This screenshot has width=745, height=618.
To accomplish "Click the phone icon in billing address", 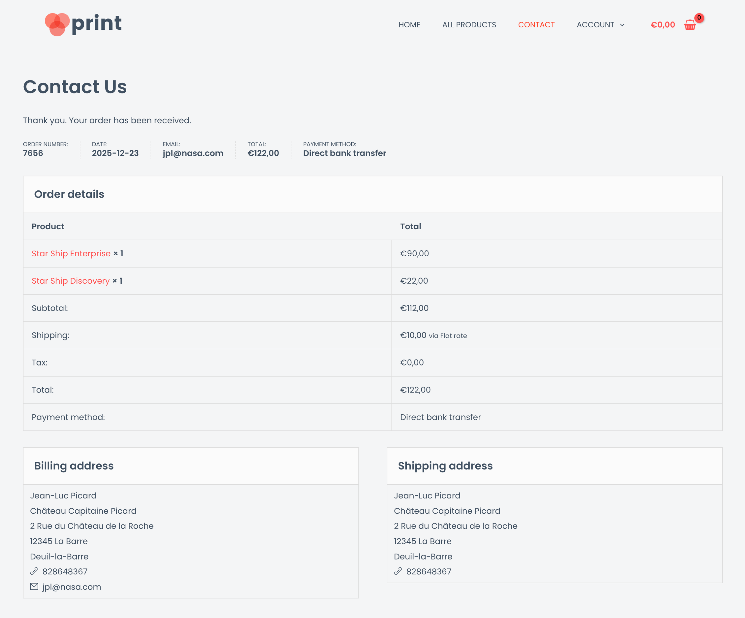I will click(34, 571).
